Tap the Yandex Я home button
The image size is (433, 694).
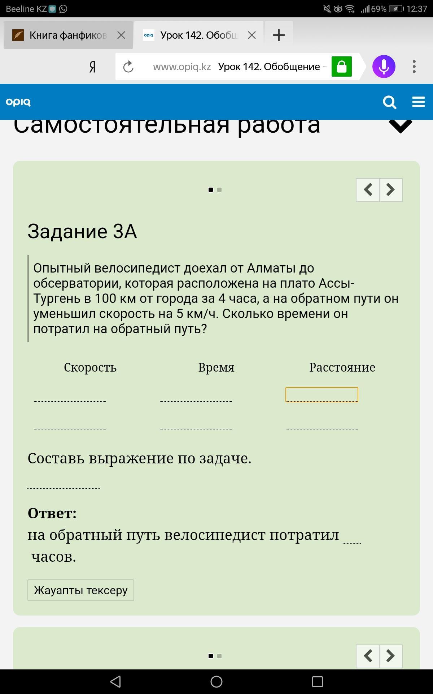[x=92, y=67]
